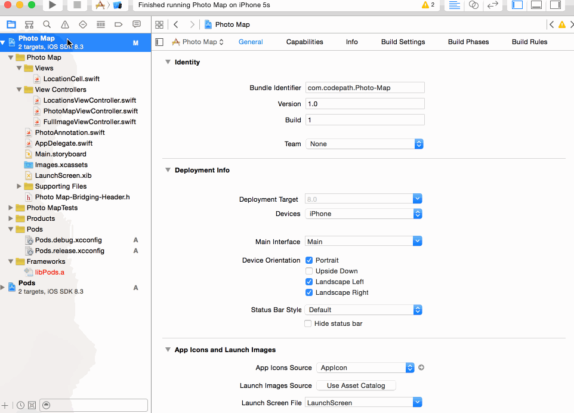Image resolution: width=574 pixels, height=413 pixels.
Task: Open the Find navigator magnifying glass
Action: point(47,24)
